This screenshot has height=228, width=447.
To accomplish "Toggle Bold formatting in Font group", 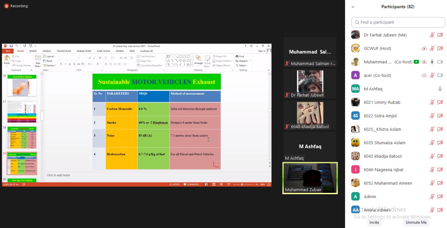I will click(61, 64).
